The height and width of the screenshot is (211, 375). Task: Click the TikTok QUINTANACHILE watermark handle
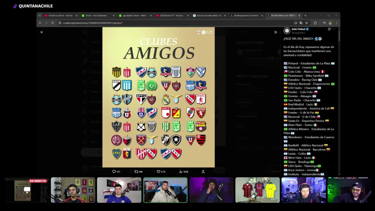pyautogui.click(x=33, y=6)
